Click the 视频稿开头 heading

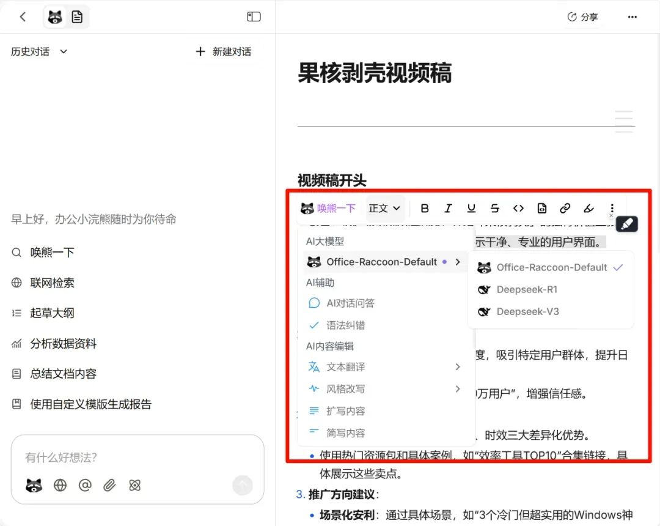pos(332,180)
